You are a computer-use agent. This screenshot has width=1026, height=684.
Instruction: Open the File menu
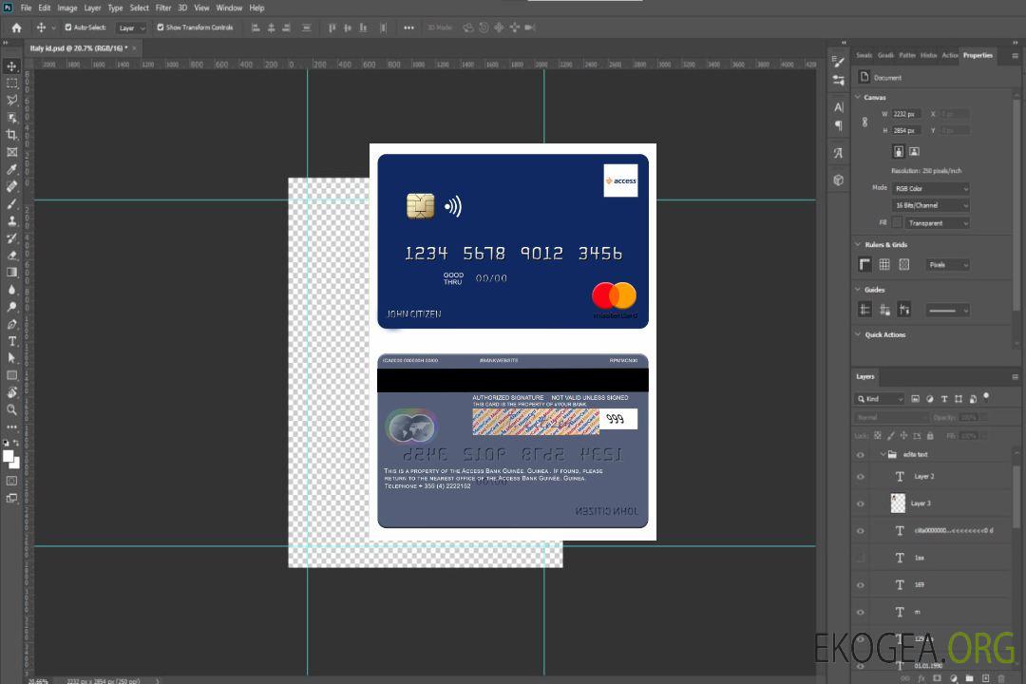click(26, 8)
